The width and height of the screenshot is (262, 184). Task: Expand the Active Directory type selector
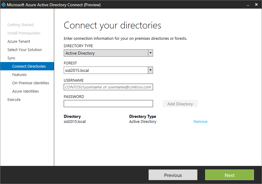(x=150, y=53)
